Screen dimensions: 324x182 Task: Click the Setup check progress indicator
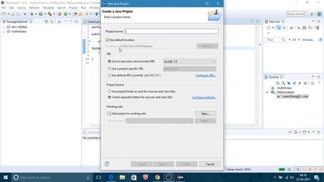tap(239, 169)
